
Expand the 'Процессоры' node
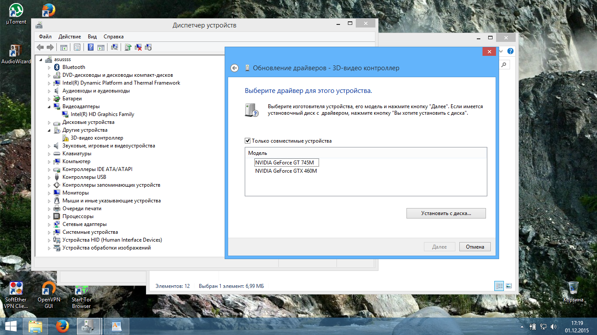49,216
